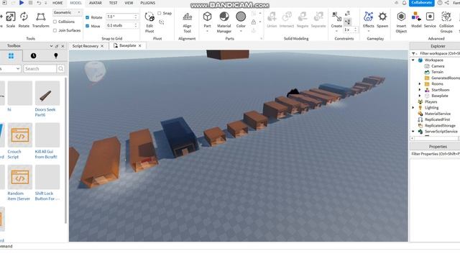This screenshot has width=460, height=259.
Task: Click the Color tool icon
Action: click(x=241, y=17)
